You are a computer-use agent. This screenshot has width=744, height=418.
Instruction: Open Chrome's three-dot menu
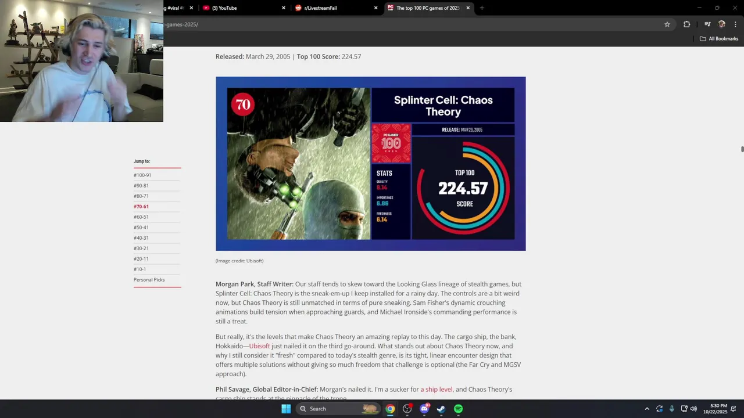tap(736, 24)
